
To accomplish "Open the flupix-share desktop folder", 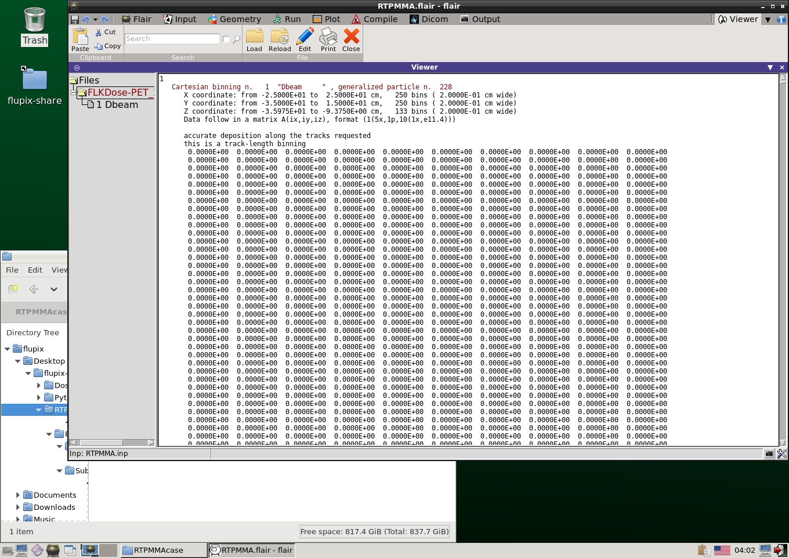I will point(35,86).
